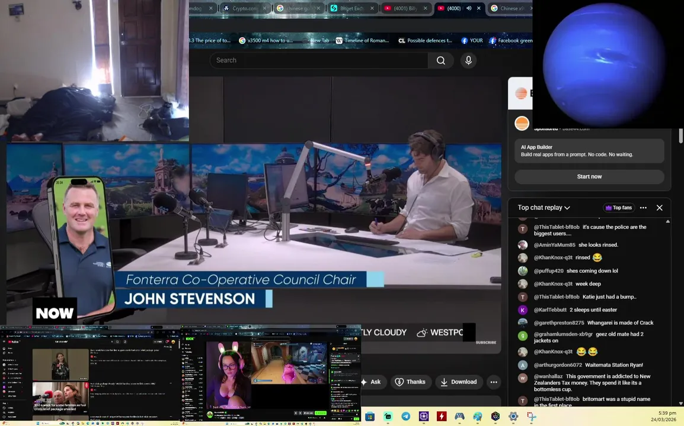Open the Timeline of Roman bookmark
684x426 pixels.
362,40
